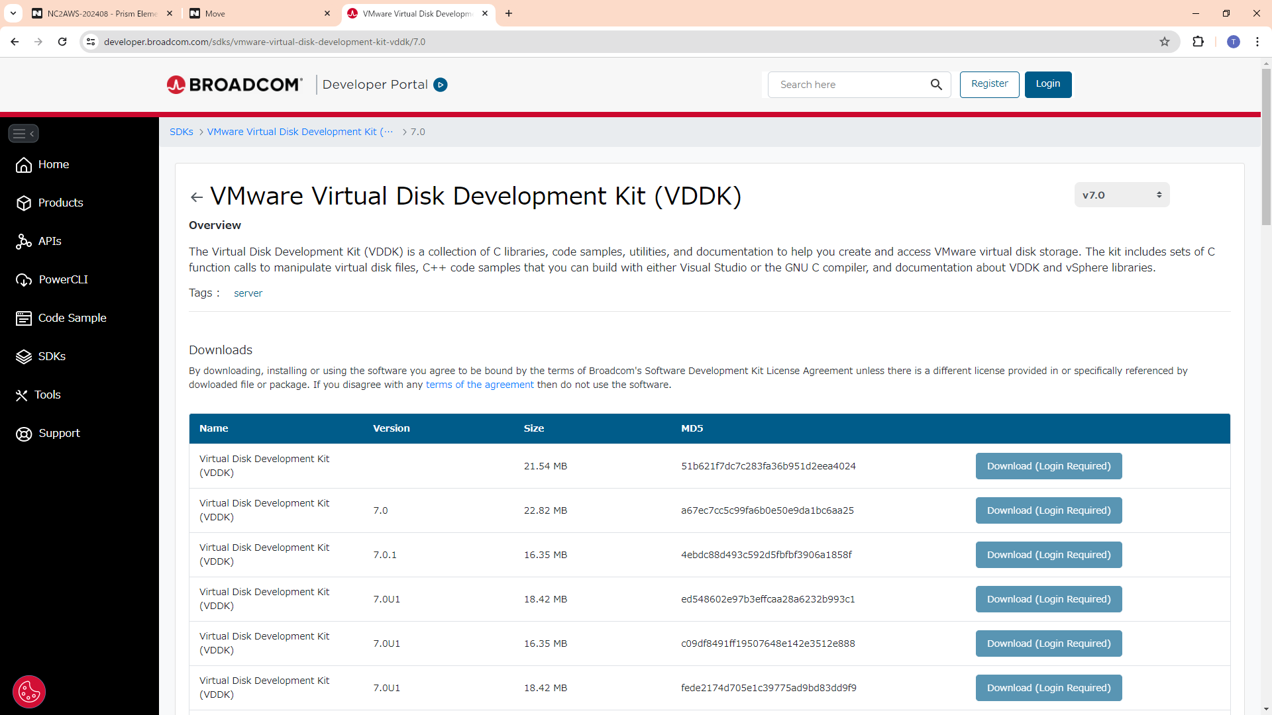Bookmark this page with star icon
This screenshot has width=1272, height=715.
pyautogui.click(x=1165, y=42)
